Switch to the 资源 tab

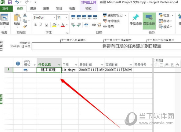pyautogui.click(x=33, y=9)
